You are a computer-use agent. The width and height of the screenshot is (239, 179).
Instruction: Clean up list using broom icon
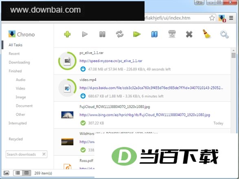[206, 34]
